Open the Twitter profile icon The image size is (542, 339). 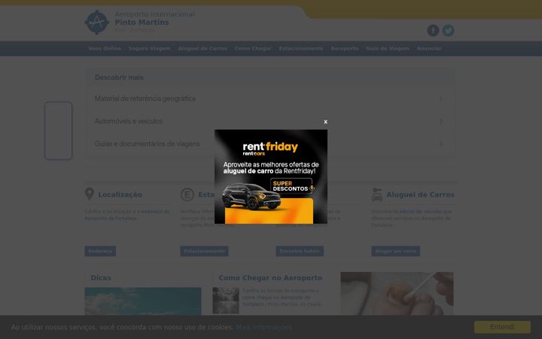(449, 30)
